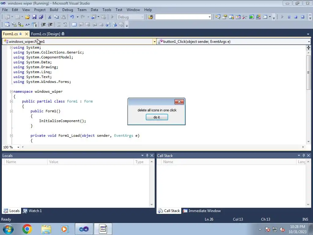The width and height of the screenshot is (313, 235).
Task: Undo the last action
Action: [72, 17]
